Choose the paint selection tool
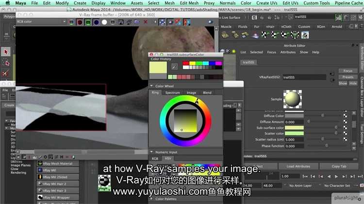Screen dimensions: 364x204 6,73
